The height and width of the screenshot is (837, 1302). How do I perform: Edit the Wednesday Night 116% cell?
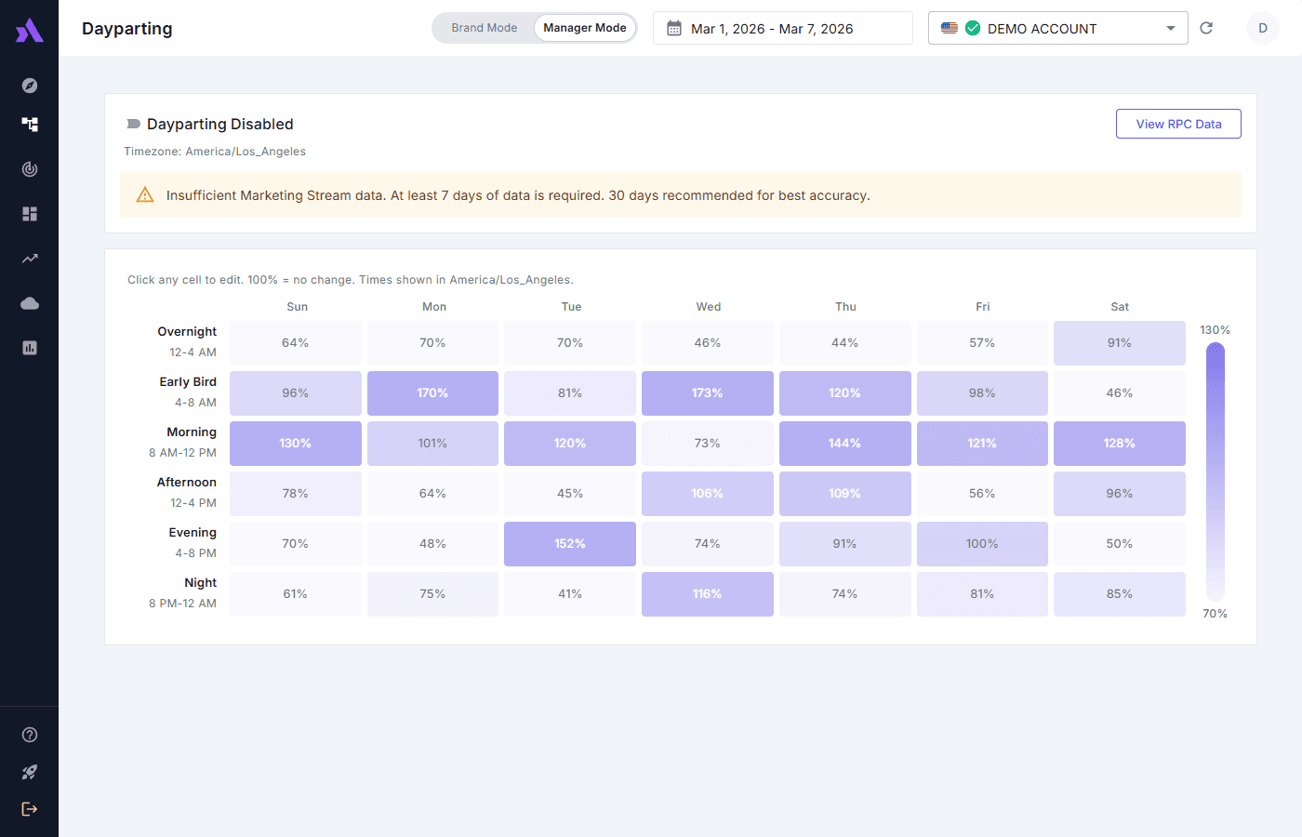[x=708, y=594]
